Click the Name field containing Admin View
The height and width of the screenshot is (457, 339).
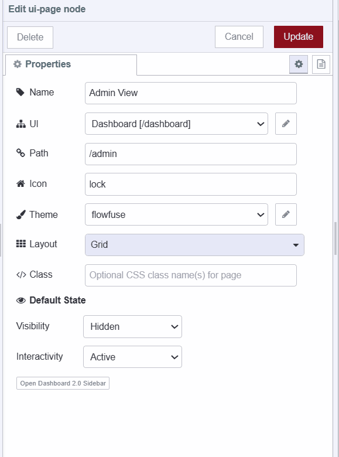(191, 93)
